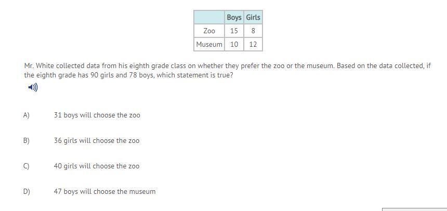Click the empty top-left table header cell
The height and width of the screenshot is (211, 447).
(209, 17)
